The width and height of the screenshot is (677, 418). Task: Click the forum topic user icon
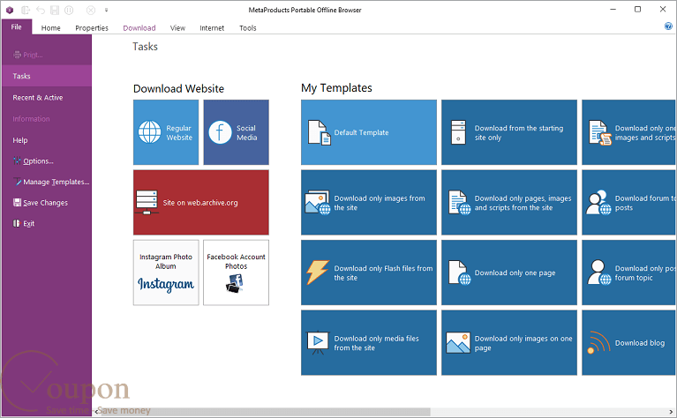tap(598, 272)
